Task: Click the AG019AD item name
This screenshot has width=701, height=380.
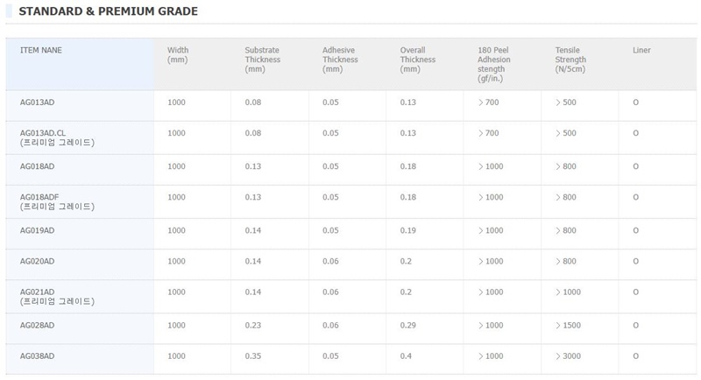Action: tap(38, 230)
